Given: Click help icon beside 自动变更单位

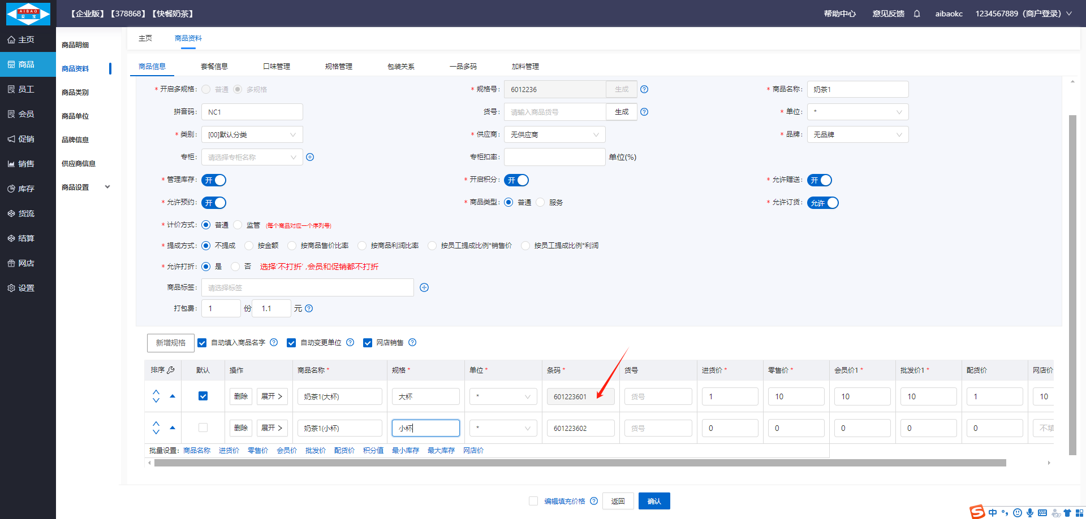Looking at the screenshot, I should pos(350,342).
